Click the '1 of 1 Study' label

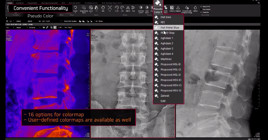(99, 21)
